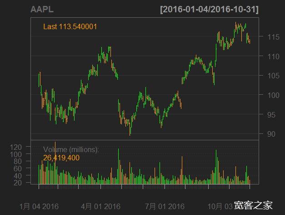The width and height of the screenshot is (285, 215).
Task: Select the date range label 2016-01-04/2016-10-31
Action: point(209,10)
